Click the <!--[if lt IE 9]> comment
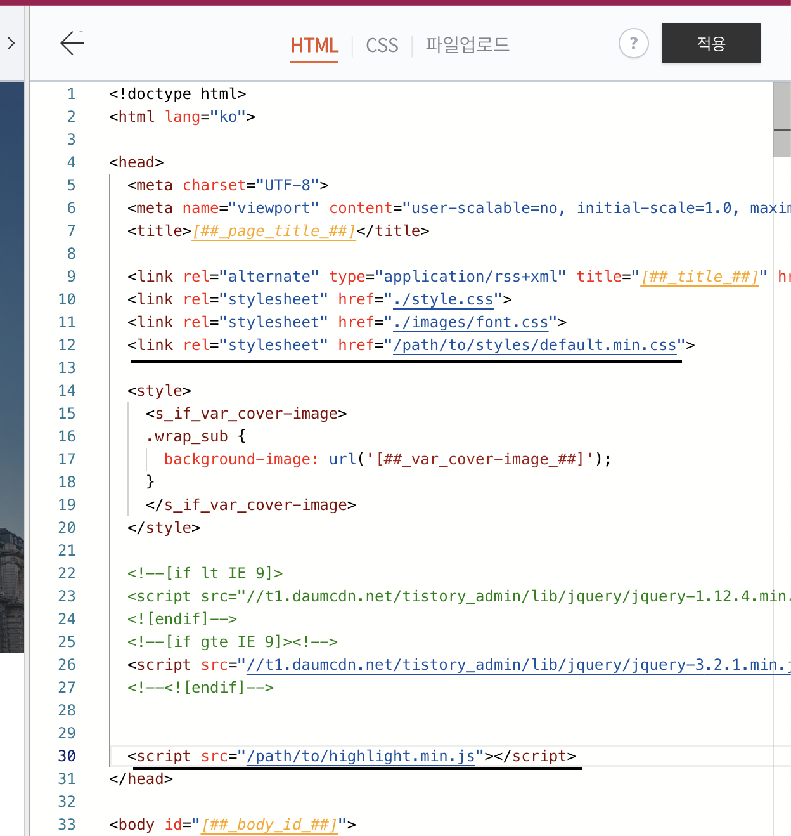Image resolution: width=791 pixels, height=836 pixels. [205, 573]
